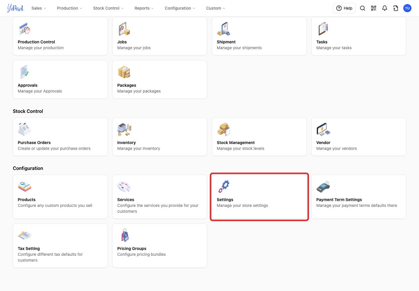Click the Help button

[x=344, y=8]
